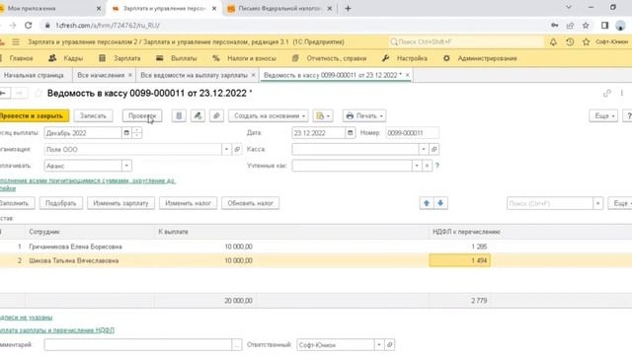This screenshot has height=355, width=632.
Task: Toggle the browser side panel
Action: click(604, 26)
